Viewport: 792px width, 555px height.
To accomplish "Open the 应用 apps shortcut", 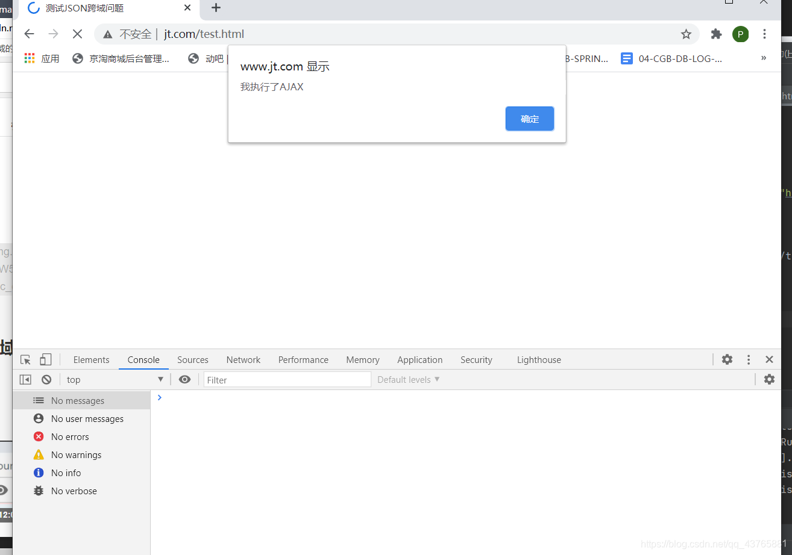I will pos(42,58).
